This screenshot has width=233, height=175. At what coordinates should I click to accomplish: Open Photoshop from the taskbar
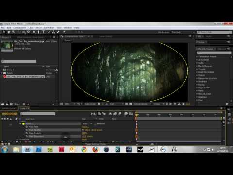pyautogui.click(x=39, y=149)
